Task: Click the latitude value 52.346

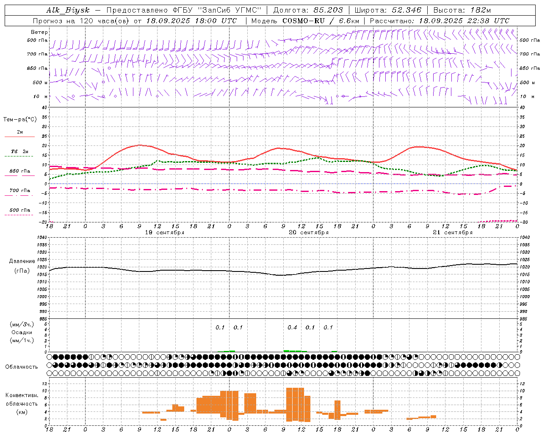Action: click(406, 10)
